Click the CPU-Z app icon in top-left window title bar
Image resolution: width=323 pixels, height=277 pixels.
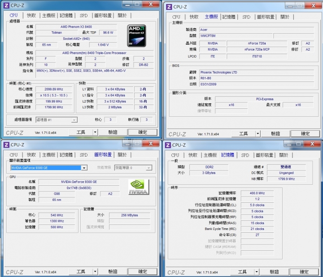pos(6,5)
